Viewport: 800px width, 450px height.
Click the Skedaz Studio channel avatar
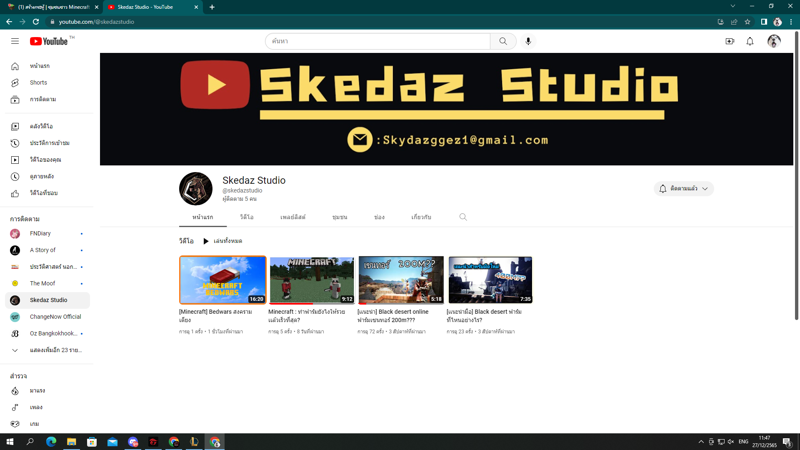[x=196, y=189]
